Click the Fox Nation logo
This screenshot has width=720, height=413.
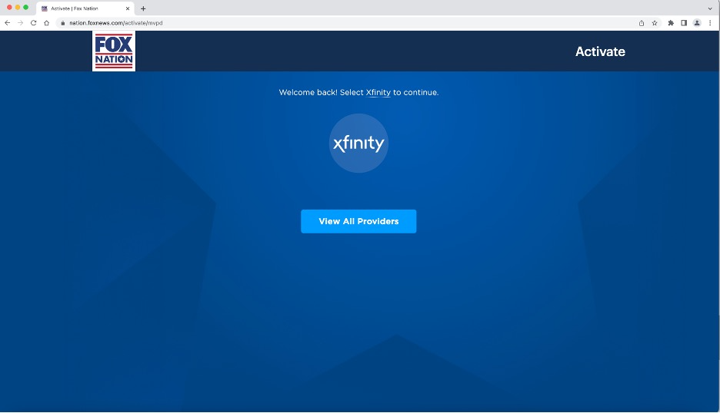pos(114,51)
